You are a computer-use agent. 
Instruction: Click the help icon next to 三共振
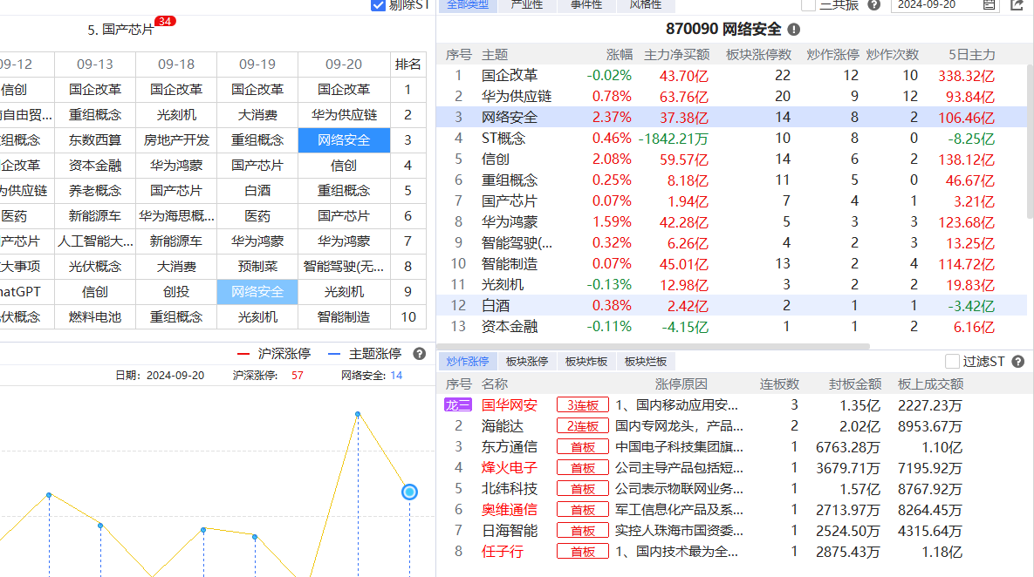[873, 4]
